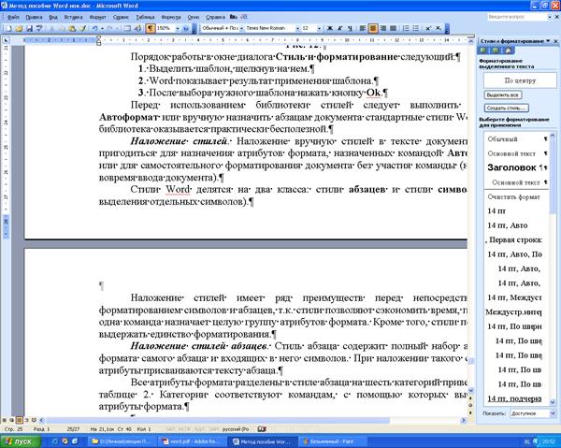Screen dimensions: 561x448
Task: Switch to word.pdf Adobe Reader taskbar item
Action: point(194,441)
